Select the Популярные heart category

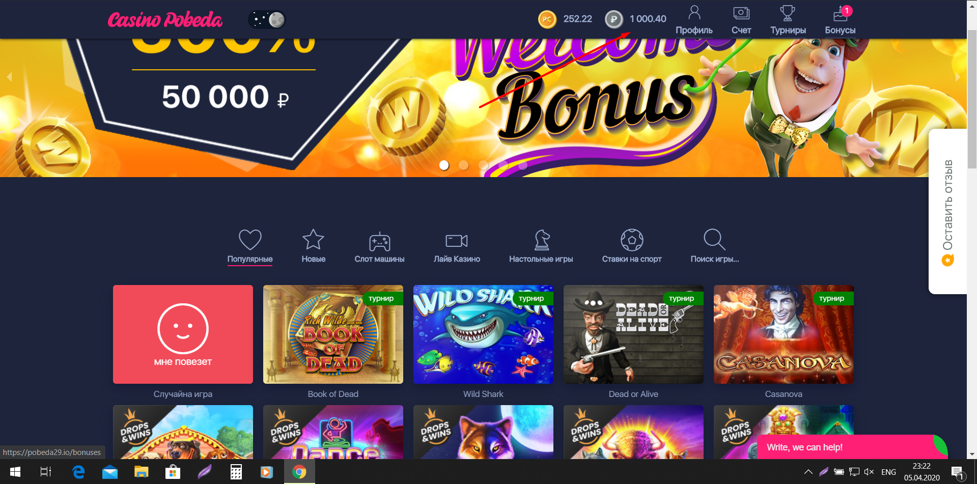point(250,247)
